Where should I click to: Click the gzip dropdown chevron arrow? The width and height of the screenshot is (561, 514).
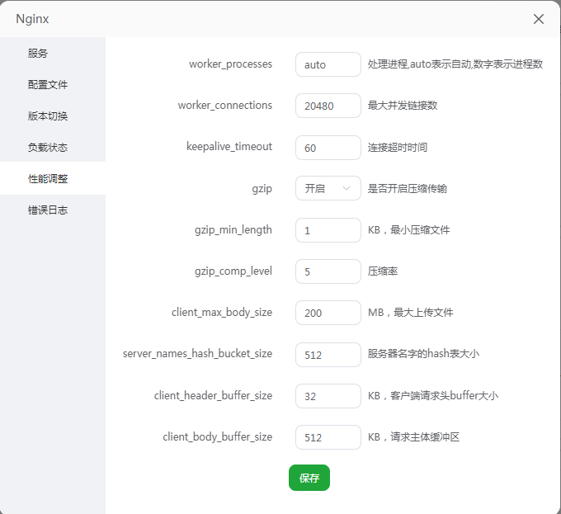(x=346, y=189)
